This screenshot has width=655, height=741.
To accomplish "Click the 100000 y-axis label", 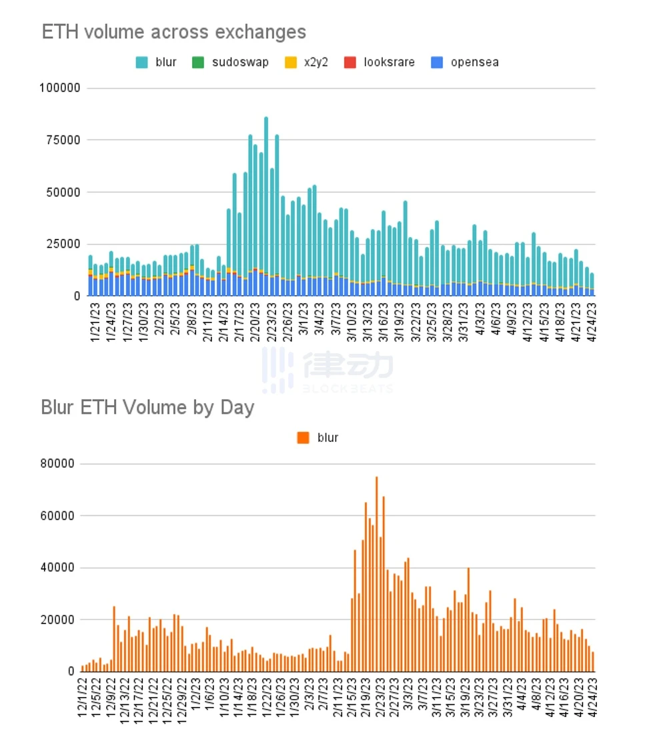I will (59, 88).
